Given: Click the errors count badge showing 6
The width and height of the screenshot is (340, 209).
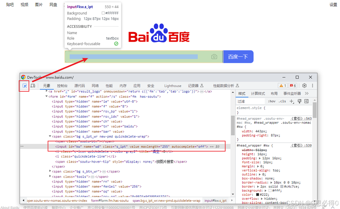Looking at the screenshot, I should pos(293,86).
